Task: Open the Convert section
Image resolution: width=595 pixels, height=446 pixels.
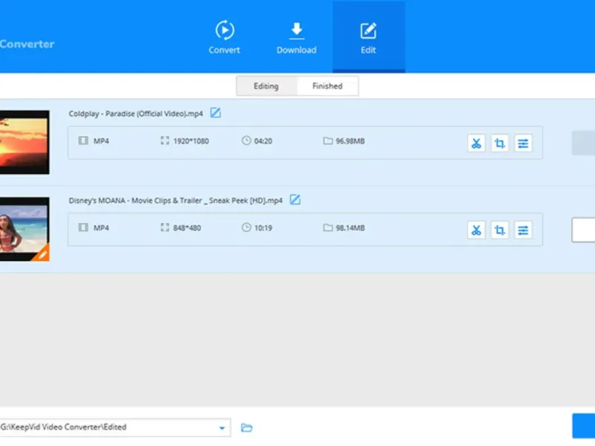Action: (225, 36)
